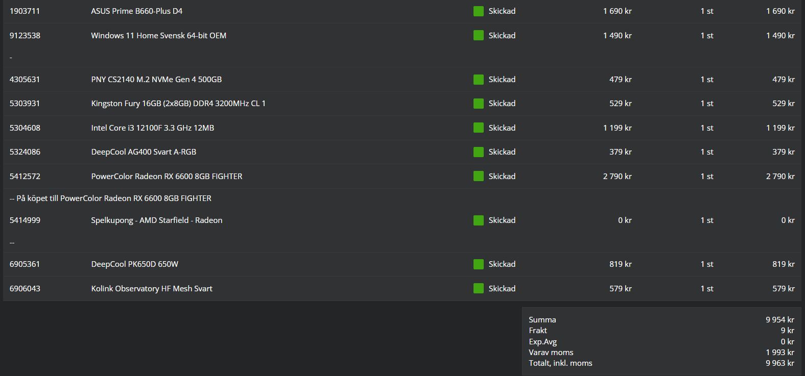This screenshot has height=376, width=805.
Task: Click the 'Totalt, inkl. moms' label
Action: point(560,363)
